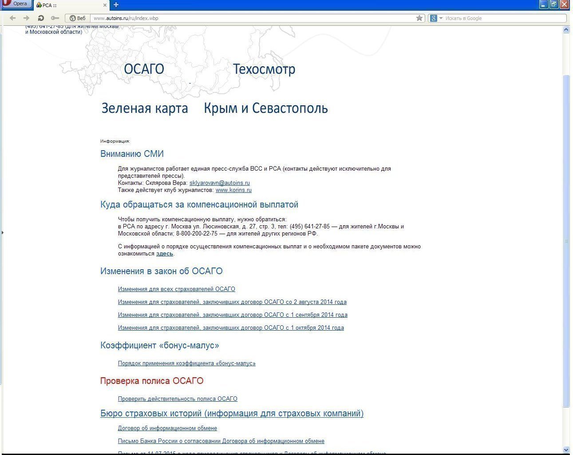Bookmark the page with the star icon
Viewport: 573px width, 455px height.
point(419,18)
